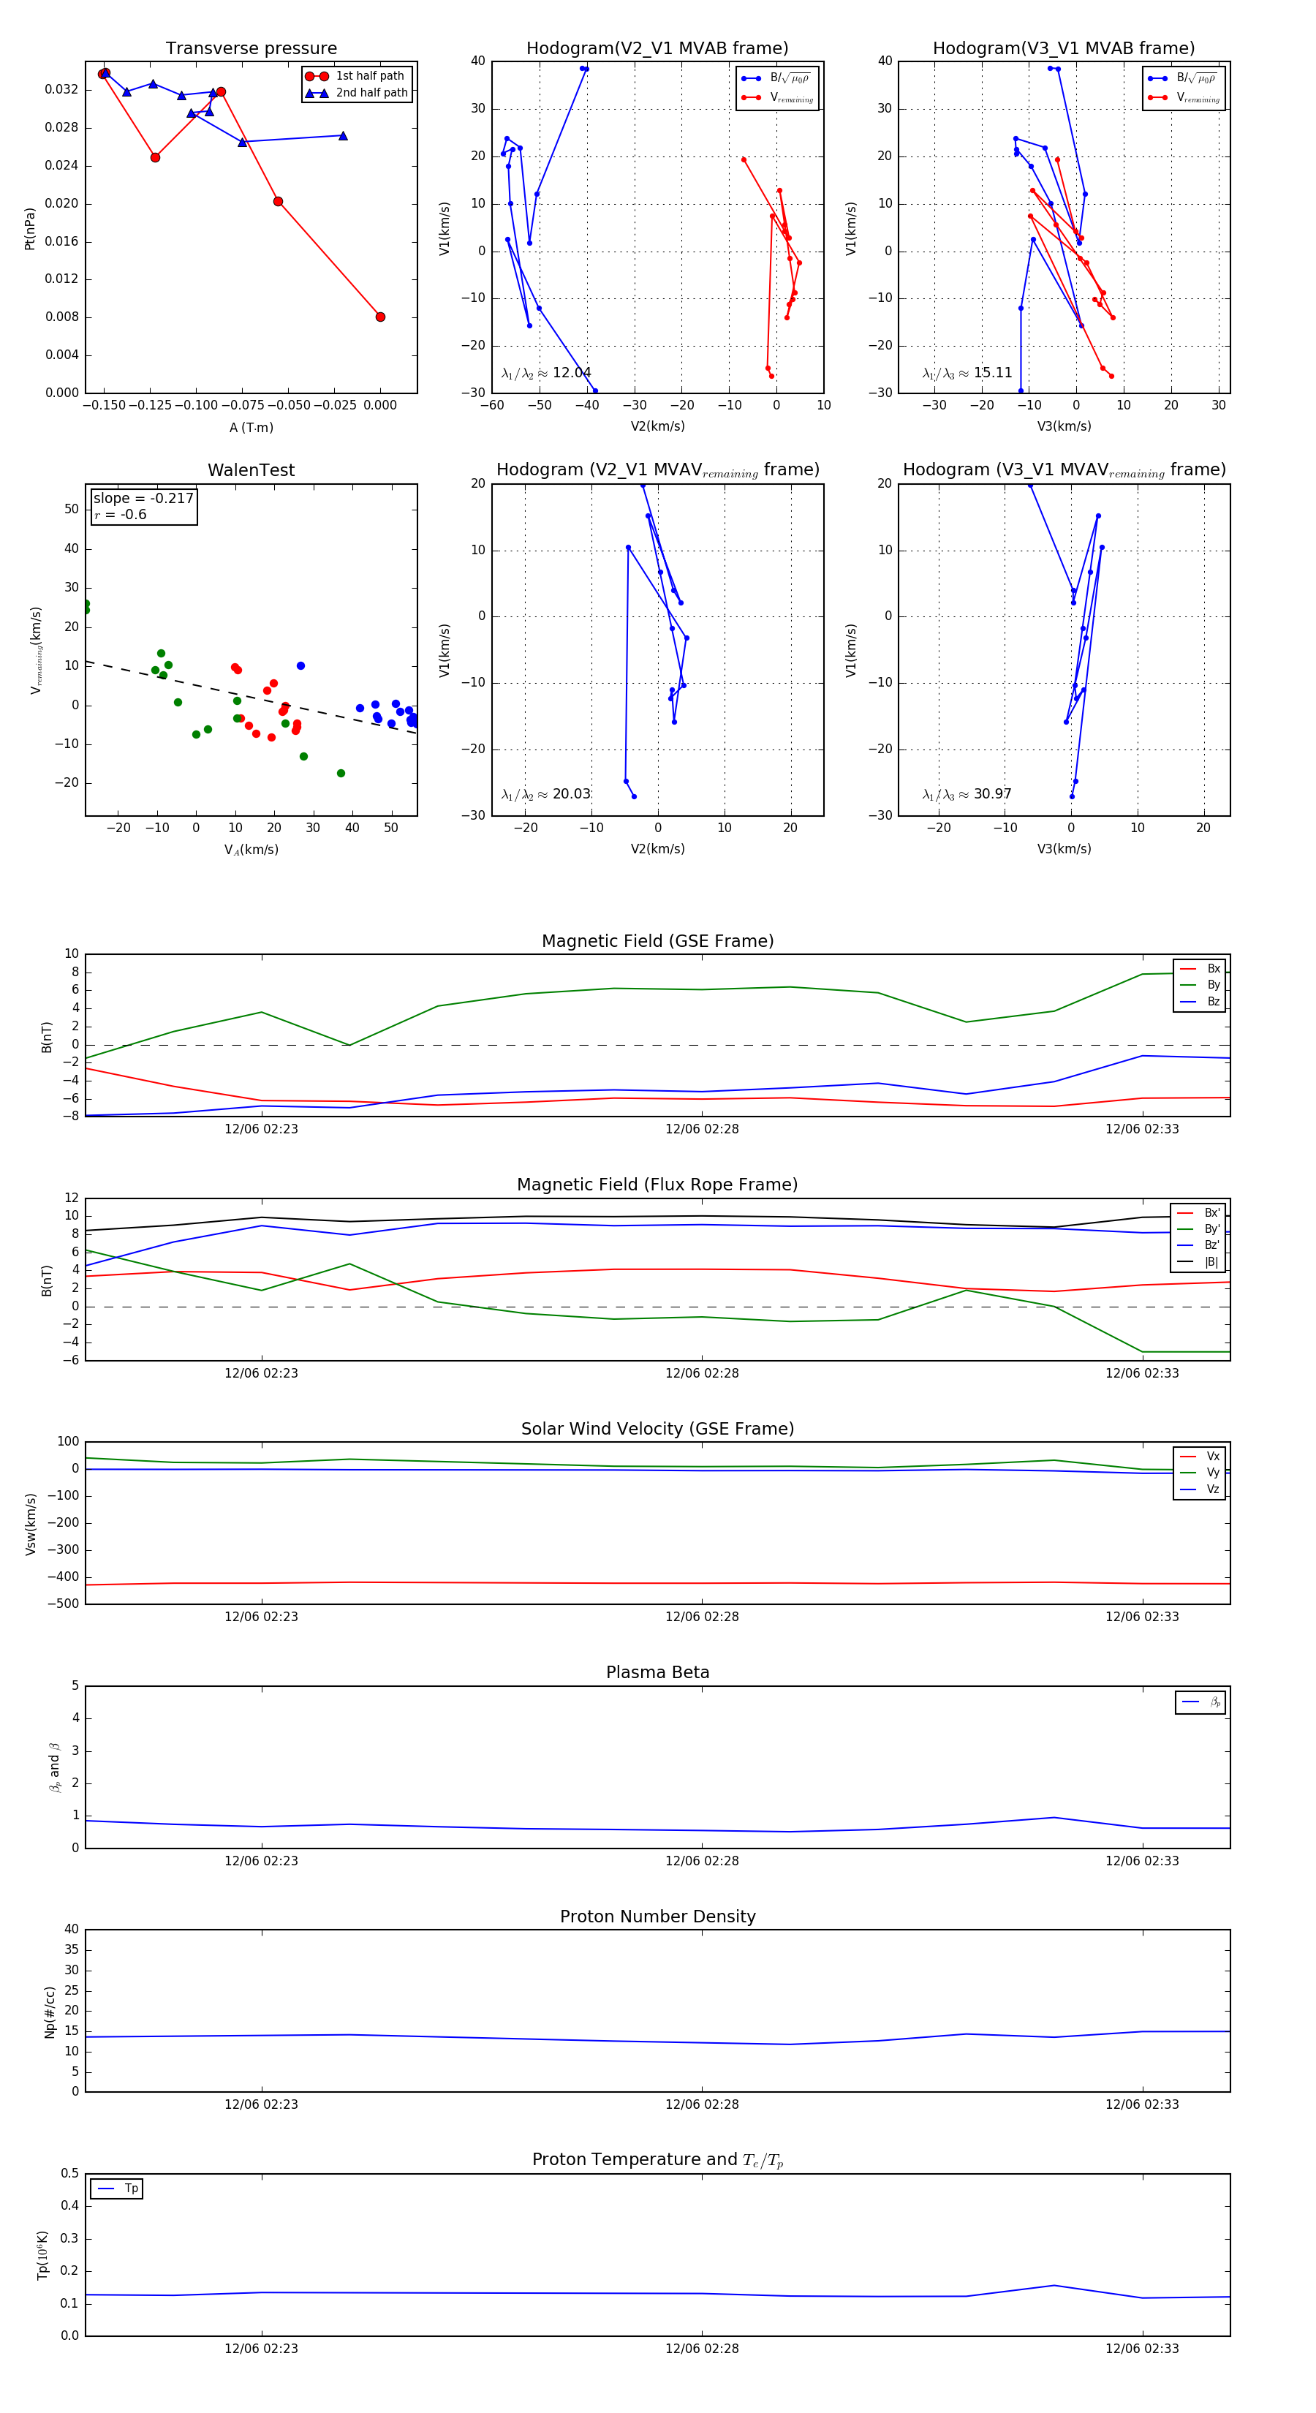This screenshot has width=1316, height=2413.
Task: Click the "V_remaining(km/s)" y-axis label in WalenTest
Action: (x=36, y=650)
